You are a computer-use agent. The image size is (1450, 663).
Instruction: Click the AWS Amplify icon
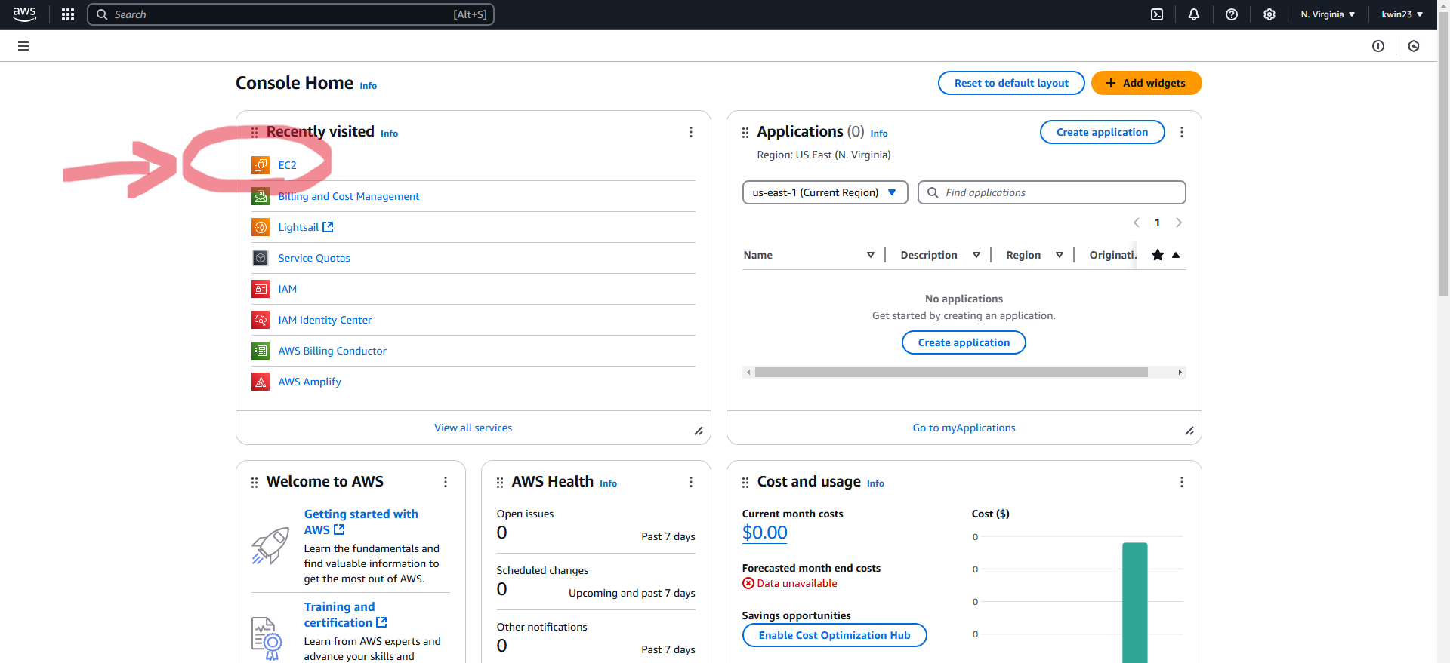pyautogui.click(x=261, y=382)
